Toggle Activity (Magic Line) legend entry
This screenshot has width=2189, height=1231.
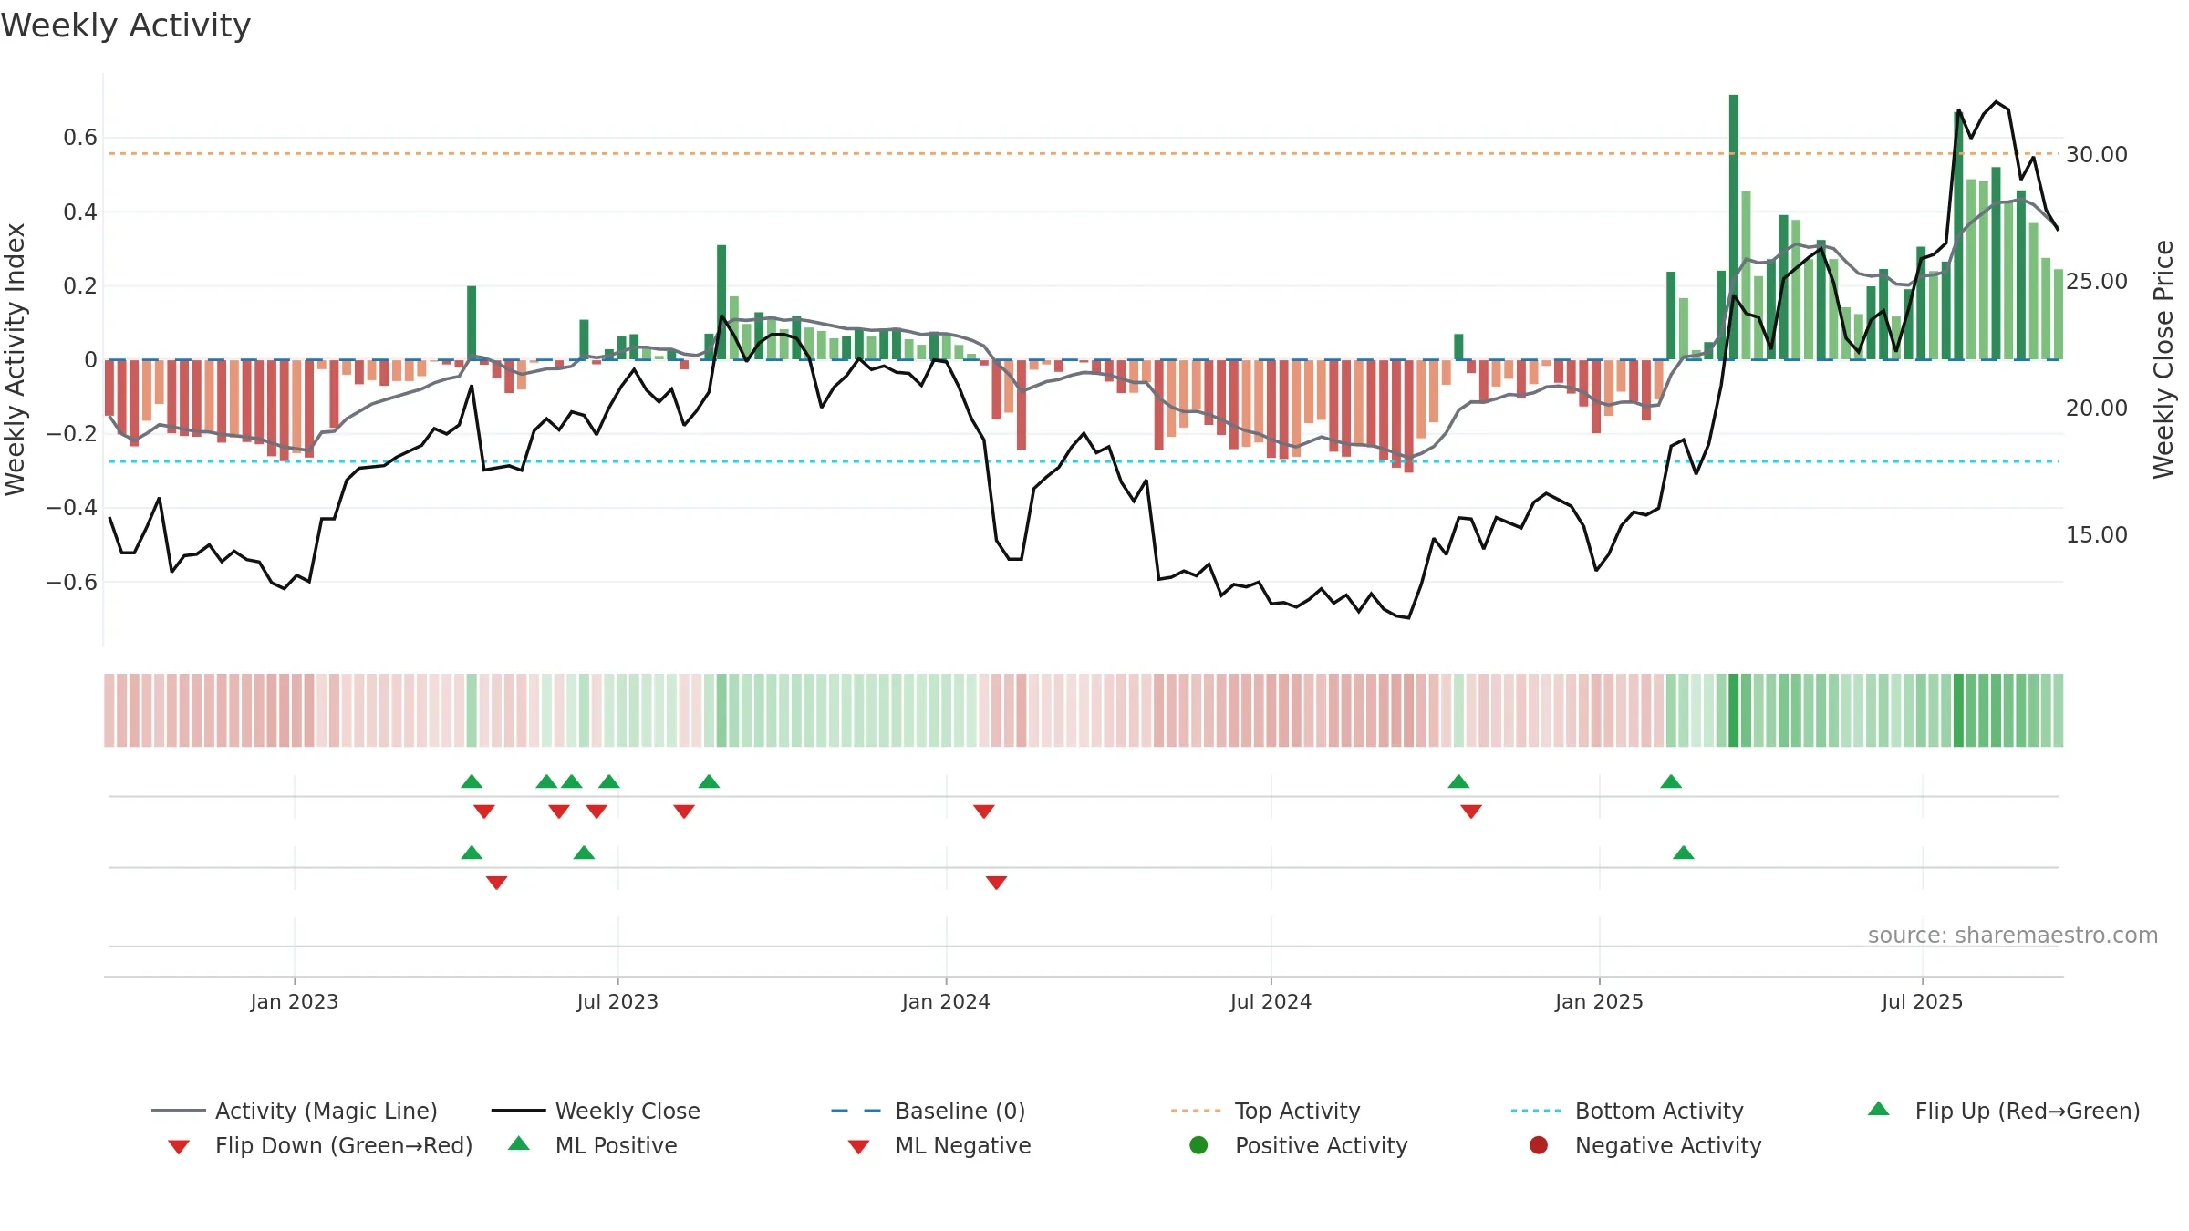tap(295, 1111)
